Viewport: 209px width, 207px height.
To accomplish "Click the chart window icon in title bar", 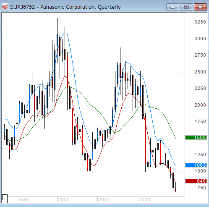I will pos(5,7).
